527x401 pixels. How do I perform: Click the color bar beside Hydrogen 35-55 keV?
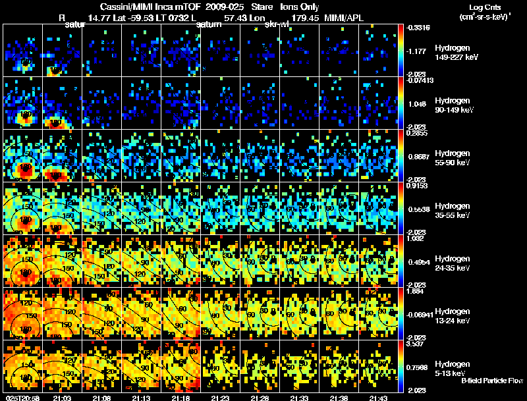pos(401,209)
